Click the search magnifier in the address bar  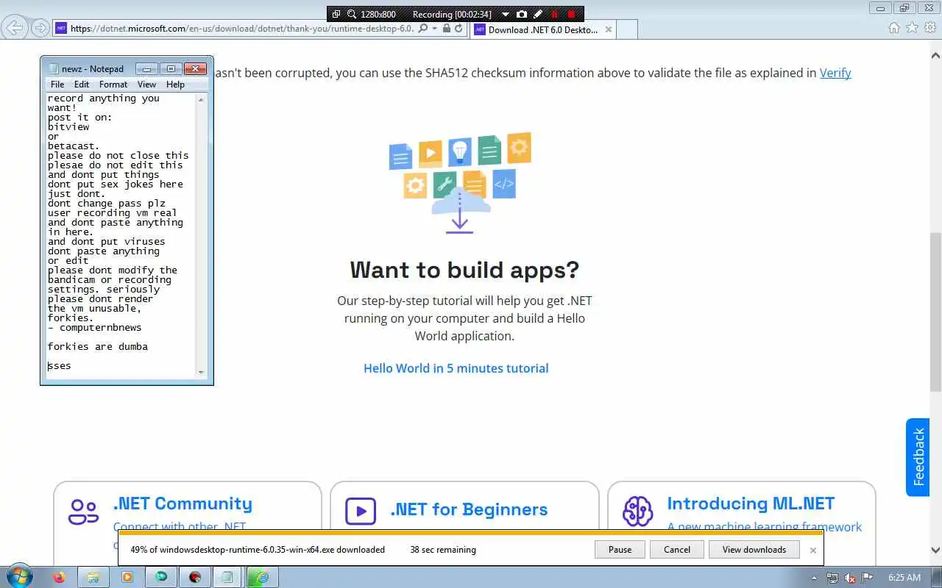click(423, 28)
